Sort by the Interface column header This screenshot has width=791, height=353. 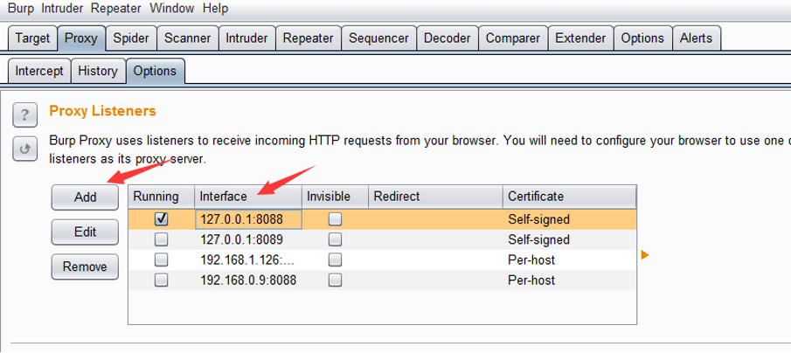tap(248, 197)
